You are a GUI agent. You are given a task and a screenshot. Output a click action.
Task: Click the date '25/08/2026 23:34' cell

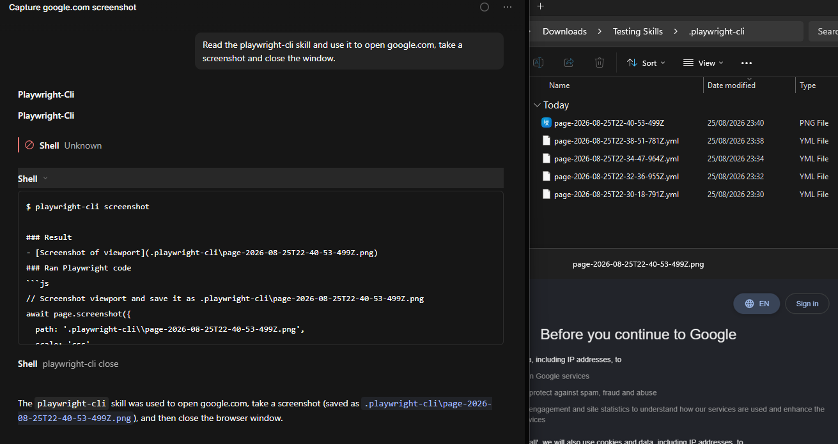point(736,159)
